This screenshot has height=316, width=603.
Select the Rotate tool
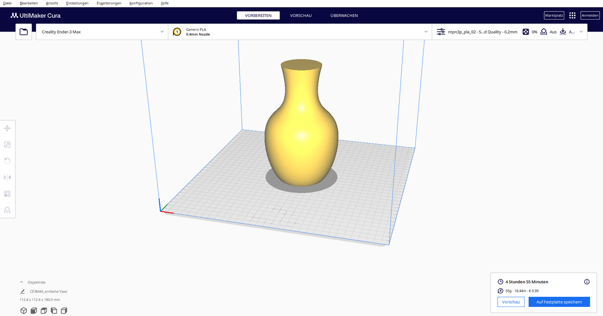pyautogui.click(x=7, y=161)
